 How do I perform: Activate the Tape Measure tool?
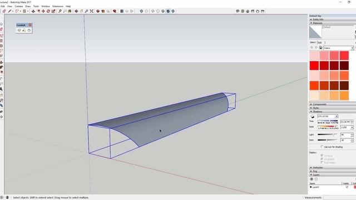point(60,11)
